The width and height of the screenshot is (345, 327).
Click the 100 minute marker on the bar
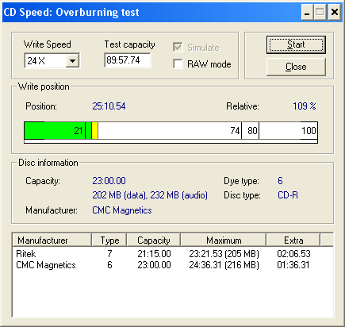tap(309, 130)
